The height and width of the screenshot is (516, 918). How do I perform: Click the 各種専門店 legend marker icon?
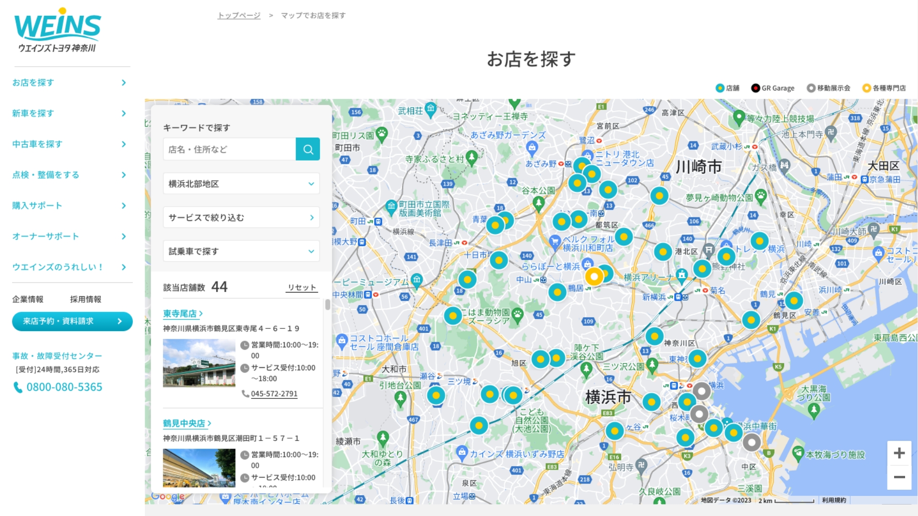tap(866, 88)
